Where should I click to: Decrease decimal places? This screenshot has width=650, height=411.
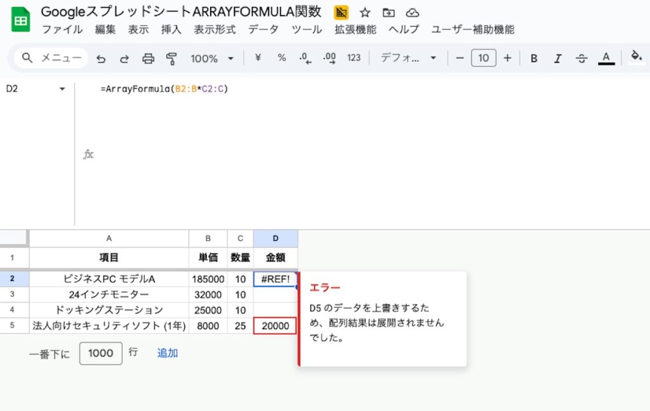click(305, 58)
